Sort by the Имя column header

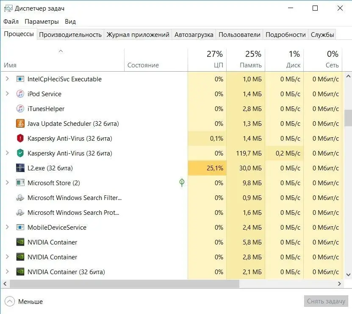click(62, 60)
